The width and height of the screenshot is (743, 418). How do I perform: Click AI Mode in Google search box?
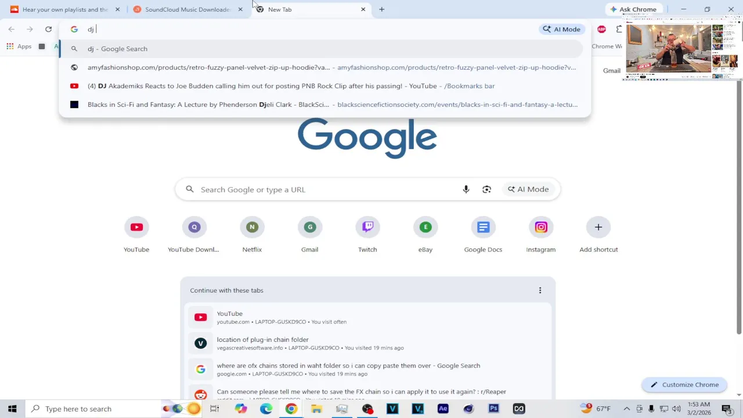(528, 189)
